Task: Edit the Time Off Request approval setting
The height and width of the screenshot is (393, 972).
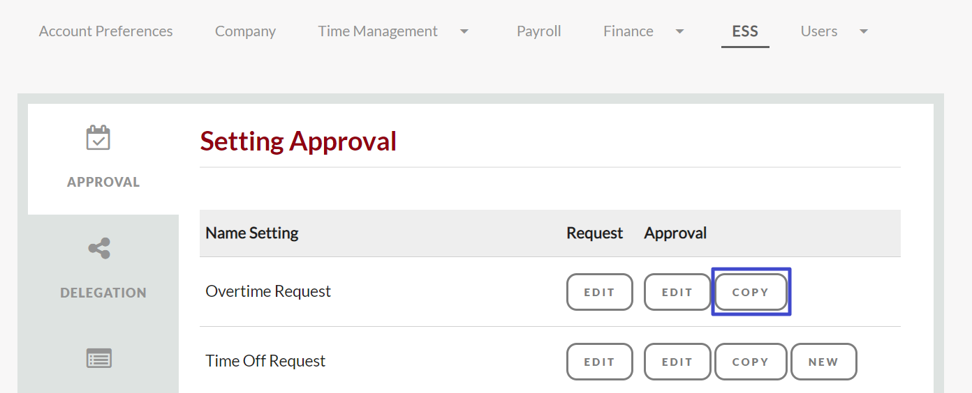Action: [677, 362]
